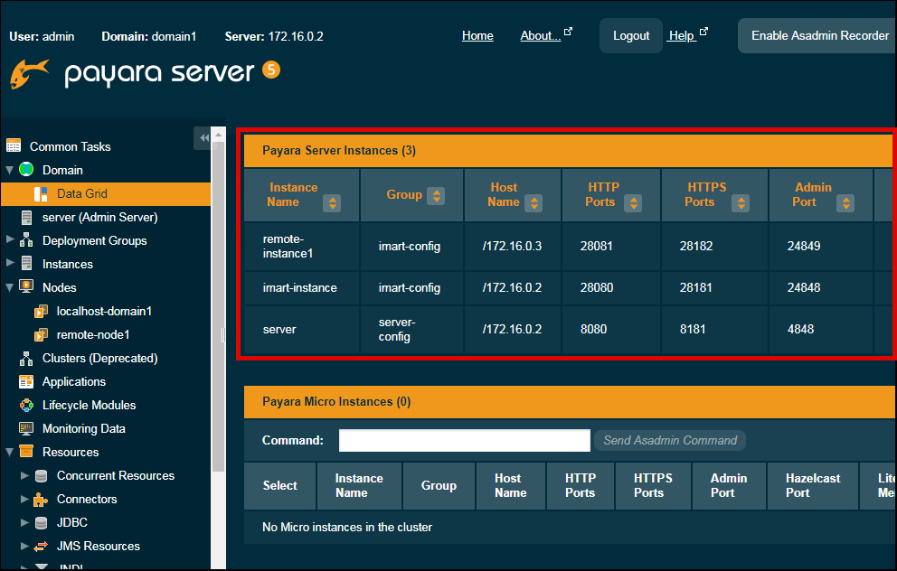Click the Payara fish logo
Screen dimensions: 897x571
pyautogui.click(x=29, y=73)
